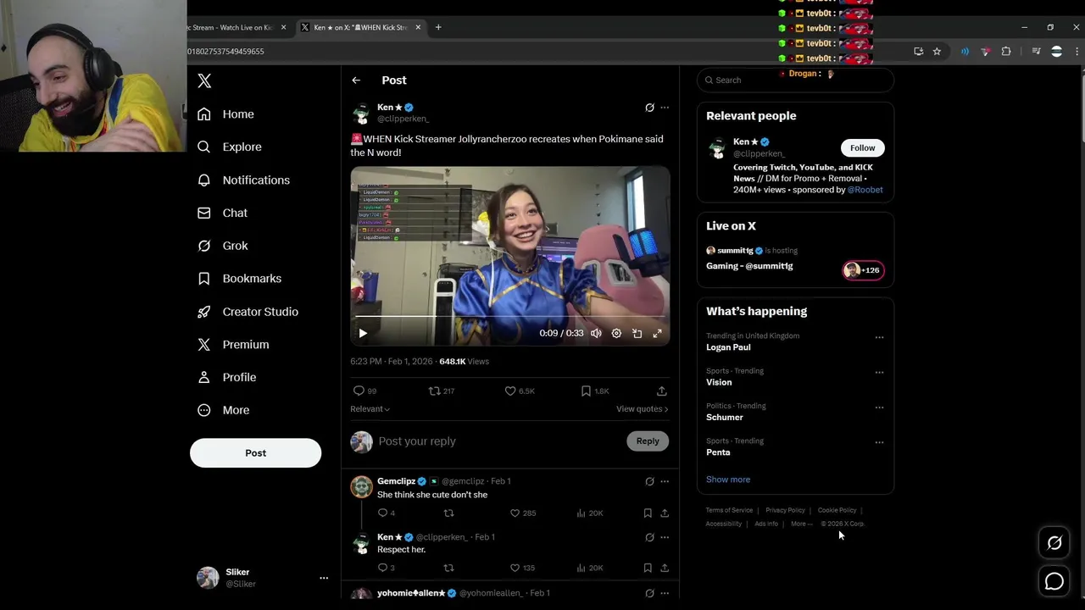Like the main post showing 6.5K

[520, 391]
